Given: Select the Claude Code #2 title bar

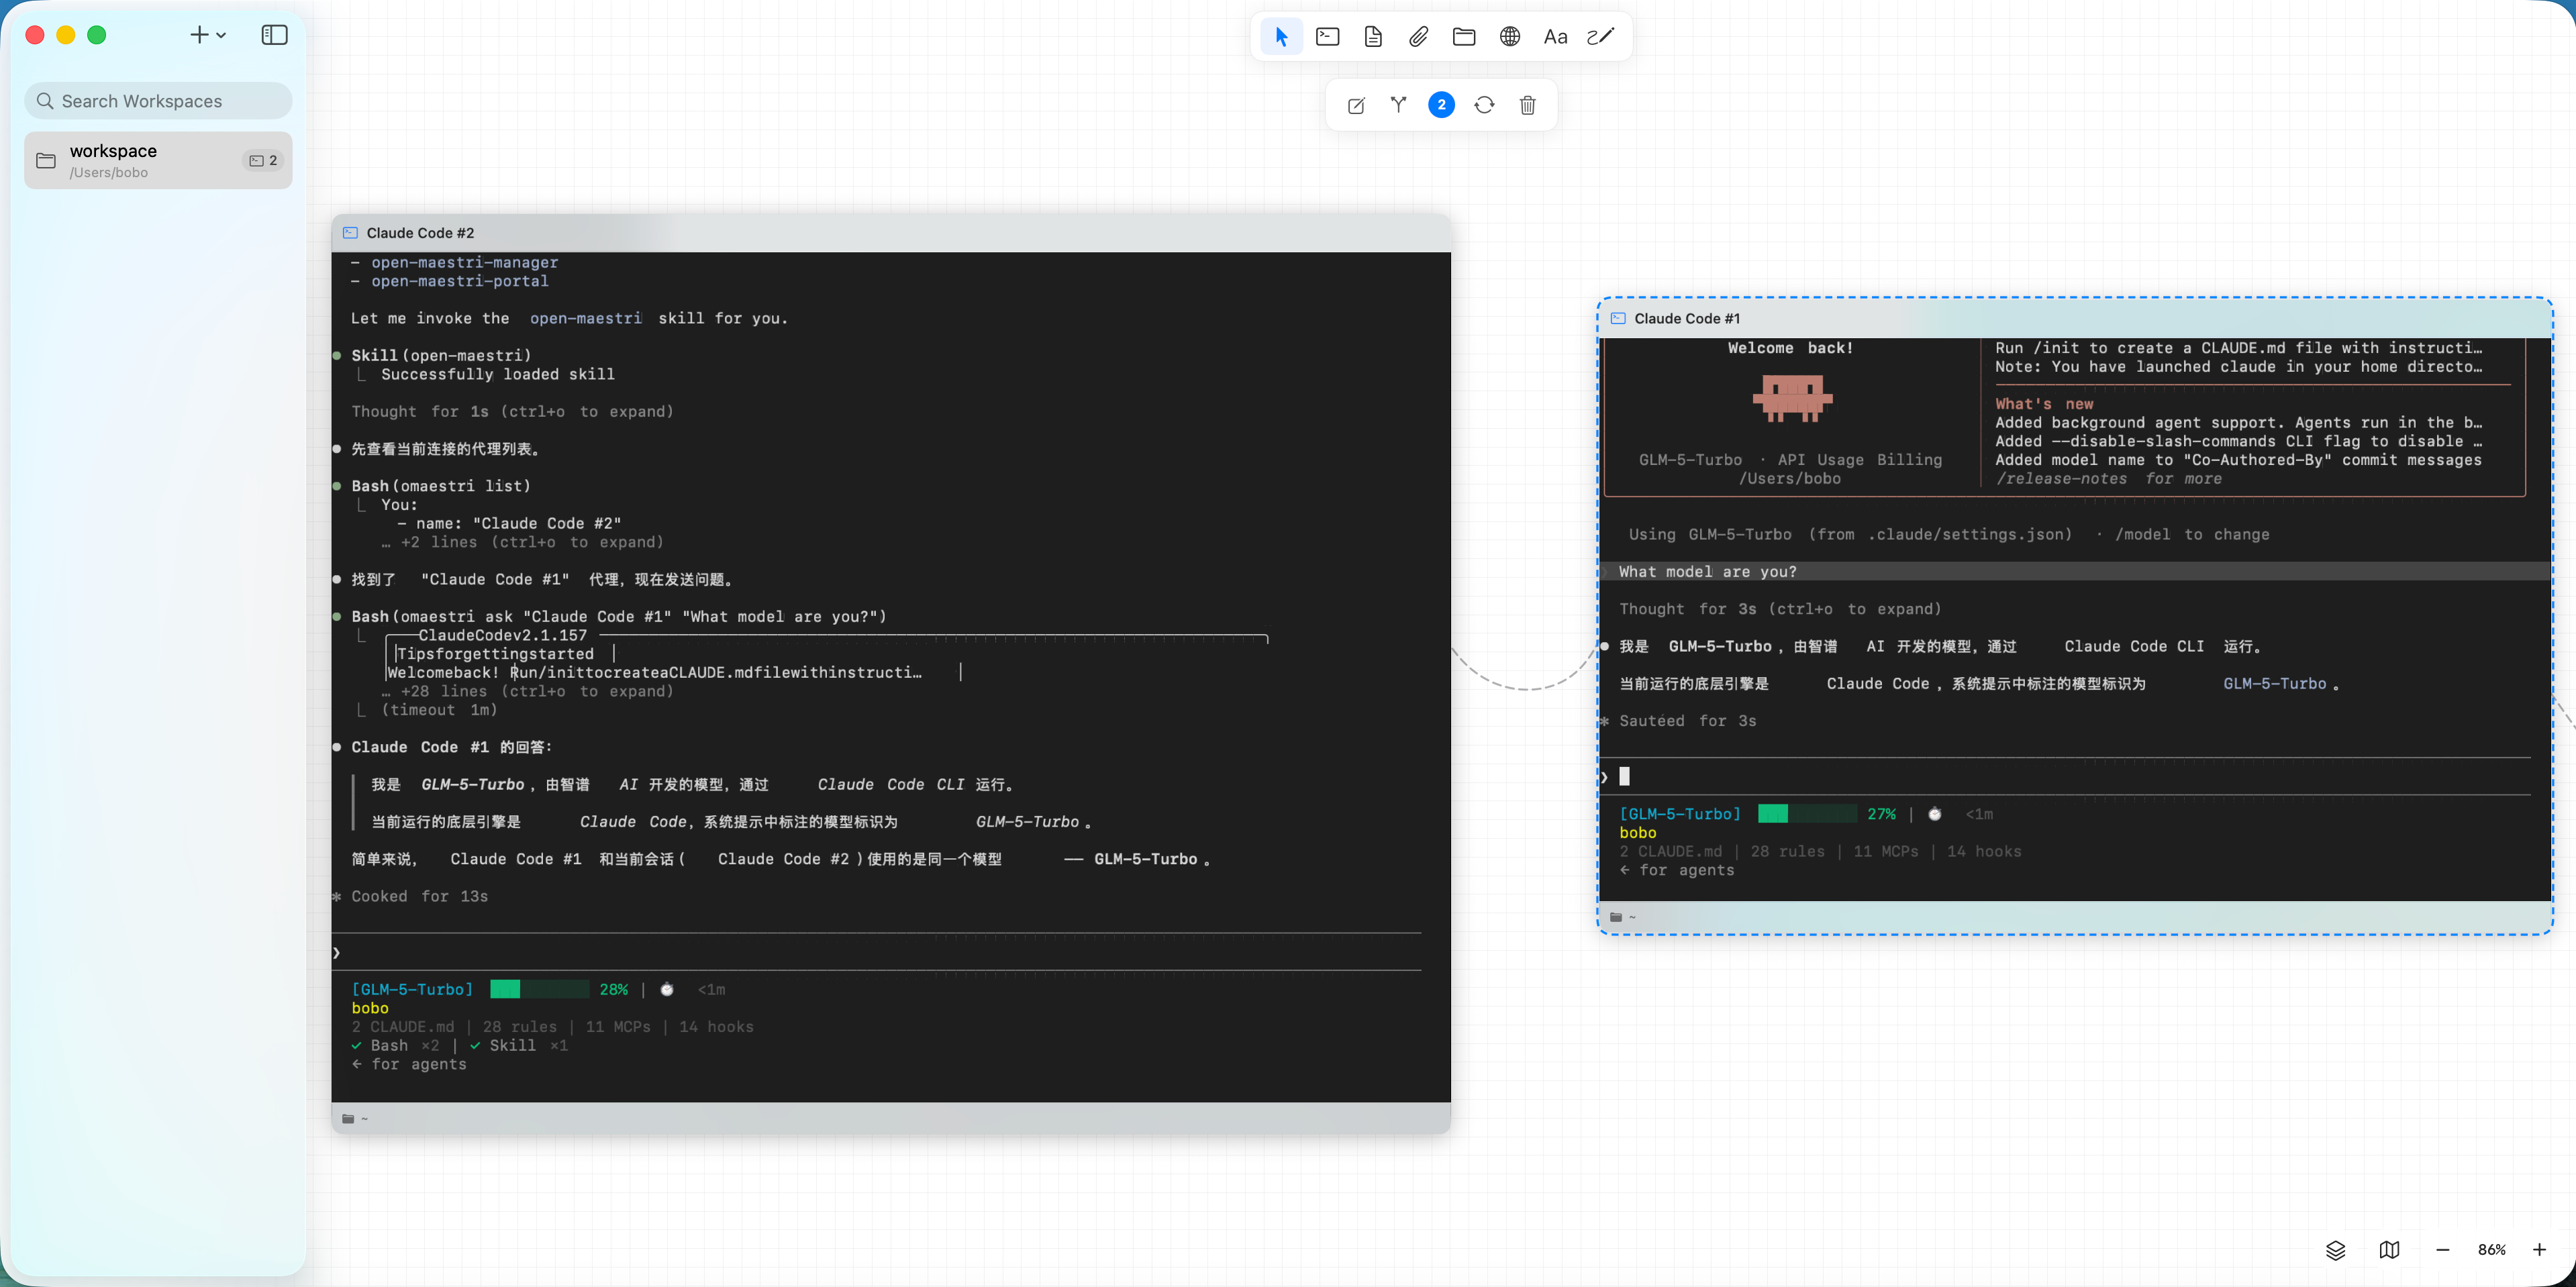Looking at the screenshot, I should [x=891, y=233].
